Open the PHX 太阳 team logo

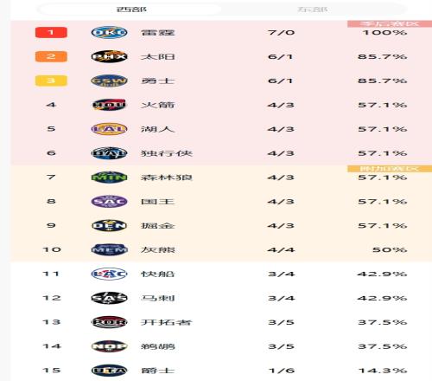109,56
